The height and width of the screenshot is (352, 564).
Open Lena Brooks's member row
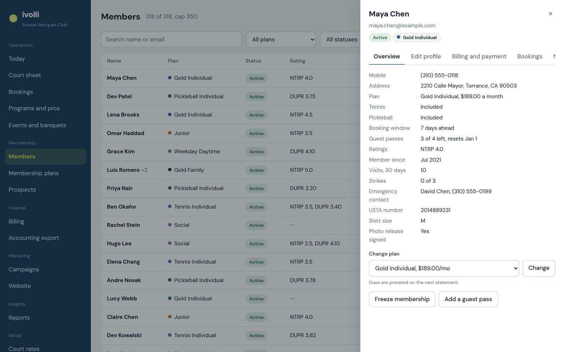231,115
